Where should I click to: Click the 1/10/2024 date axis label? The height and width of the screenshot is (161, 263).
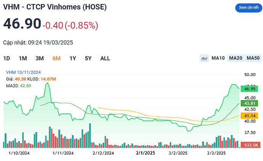click(19, 153)
